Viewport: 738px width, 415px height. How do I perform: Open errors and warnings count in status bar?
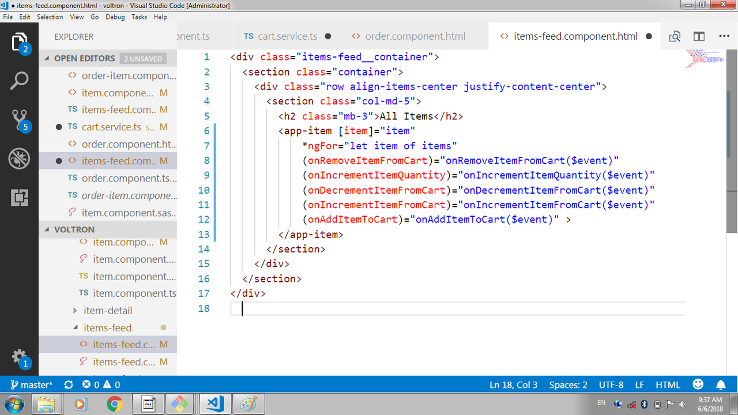tap(101, 384)
